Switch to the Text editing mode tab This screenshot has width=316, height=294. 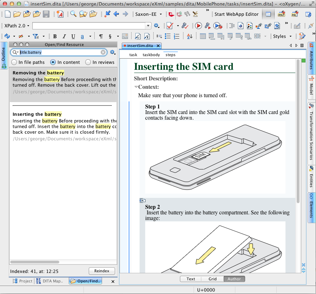coord(191,279)
